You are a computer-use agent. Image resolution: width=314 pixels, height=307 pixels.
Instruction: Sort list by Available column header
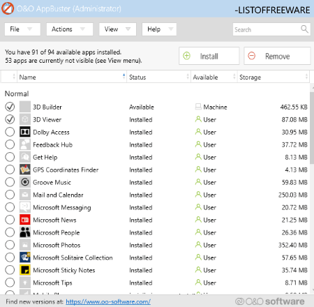[x=214, y=77]
